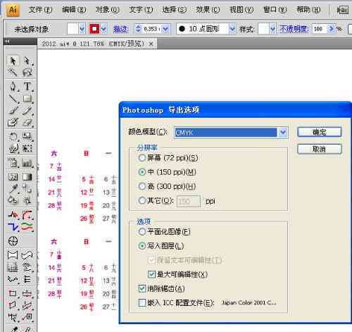
Task: Select the Free Transform tool
Action: [x=27, y=148]
